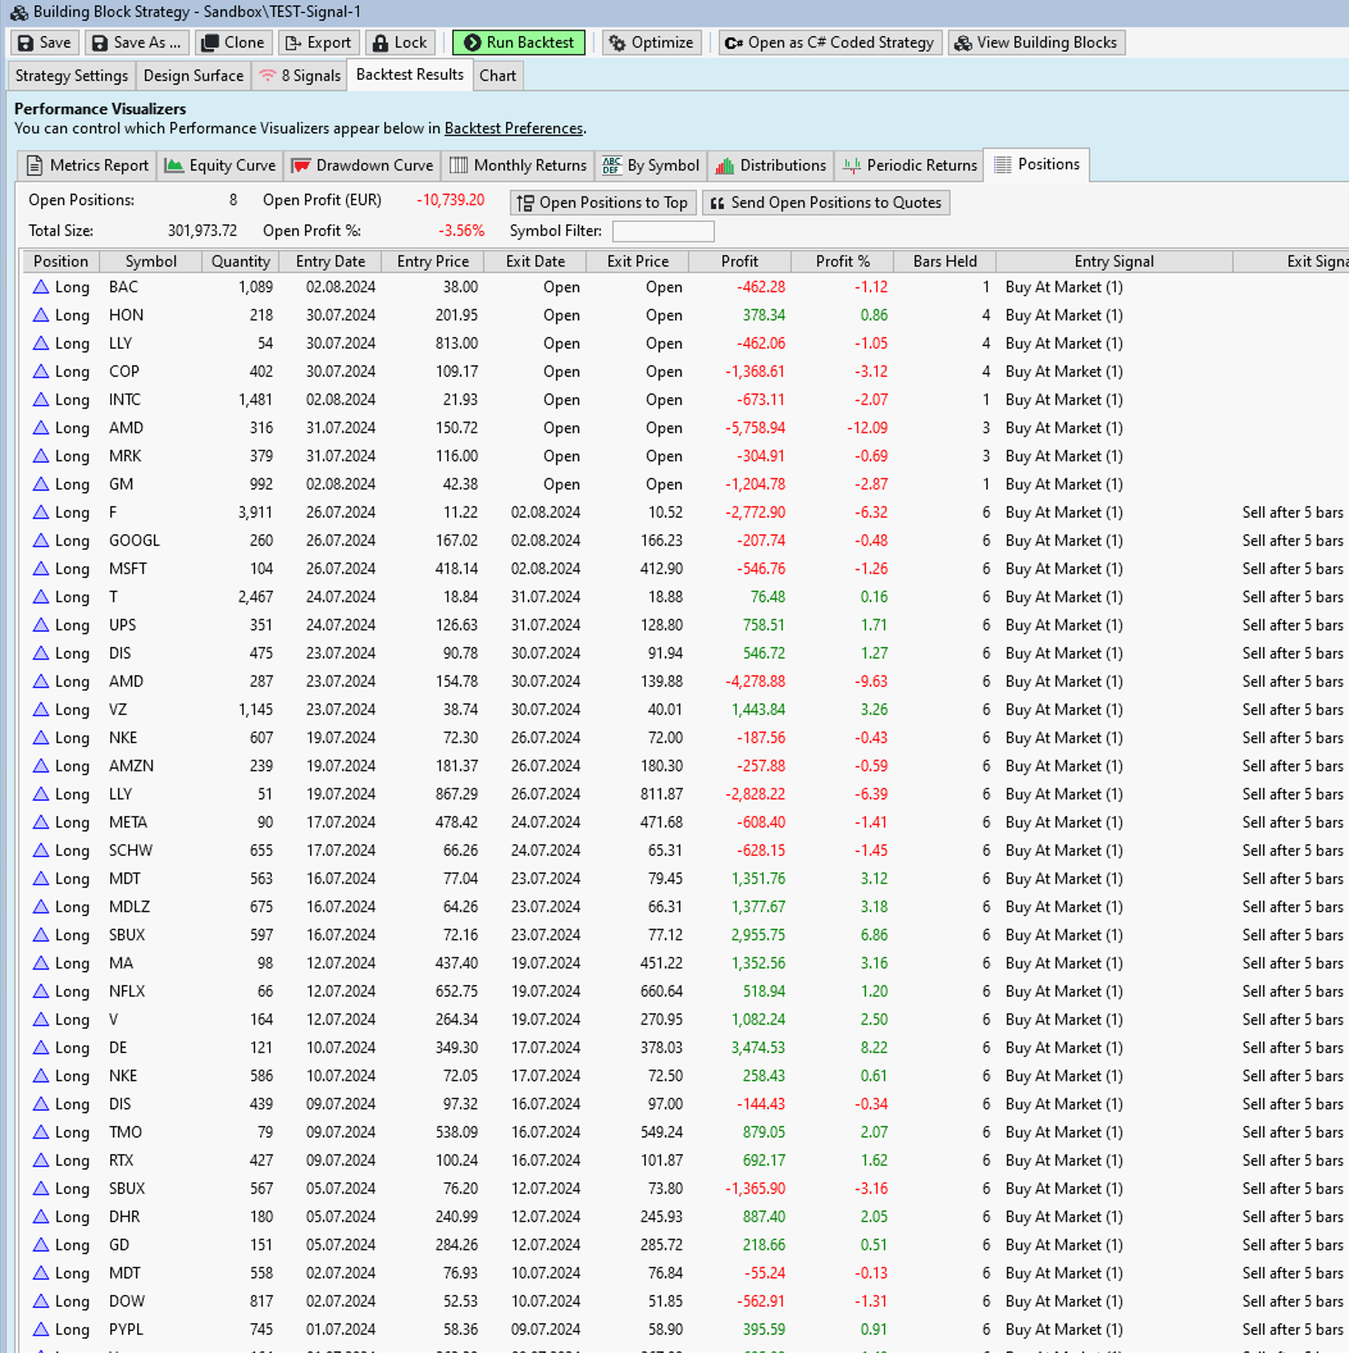Select Backtest Results tab
Viewport: 1349px width, 1353px height.
coord(409,75)
